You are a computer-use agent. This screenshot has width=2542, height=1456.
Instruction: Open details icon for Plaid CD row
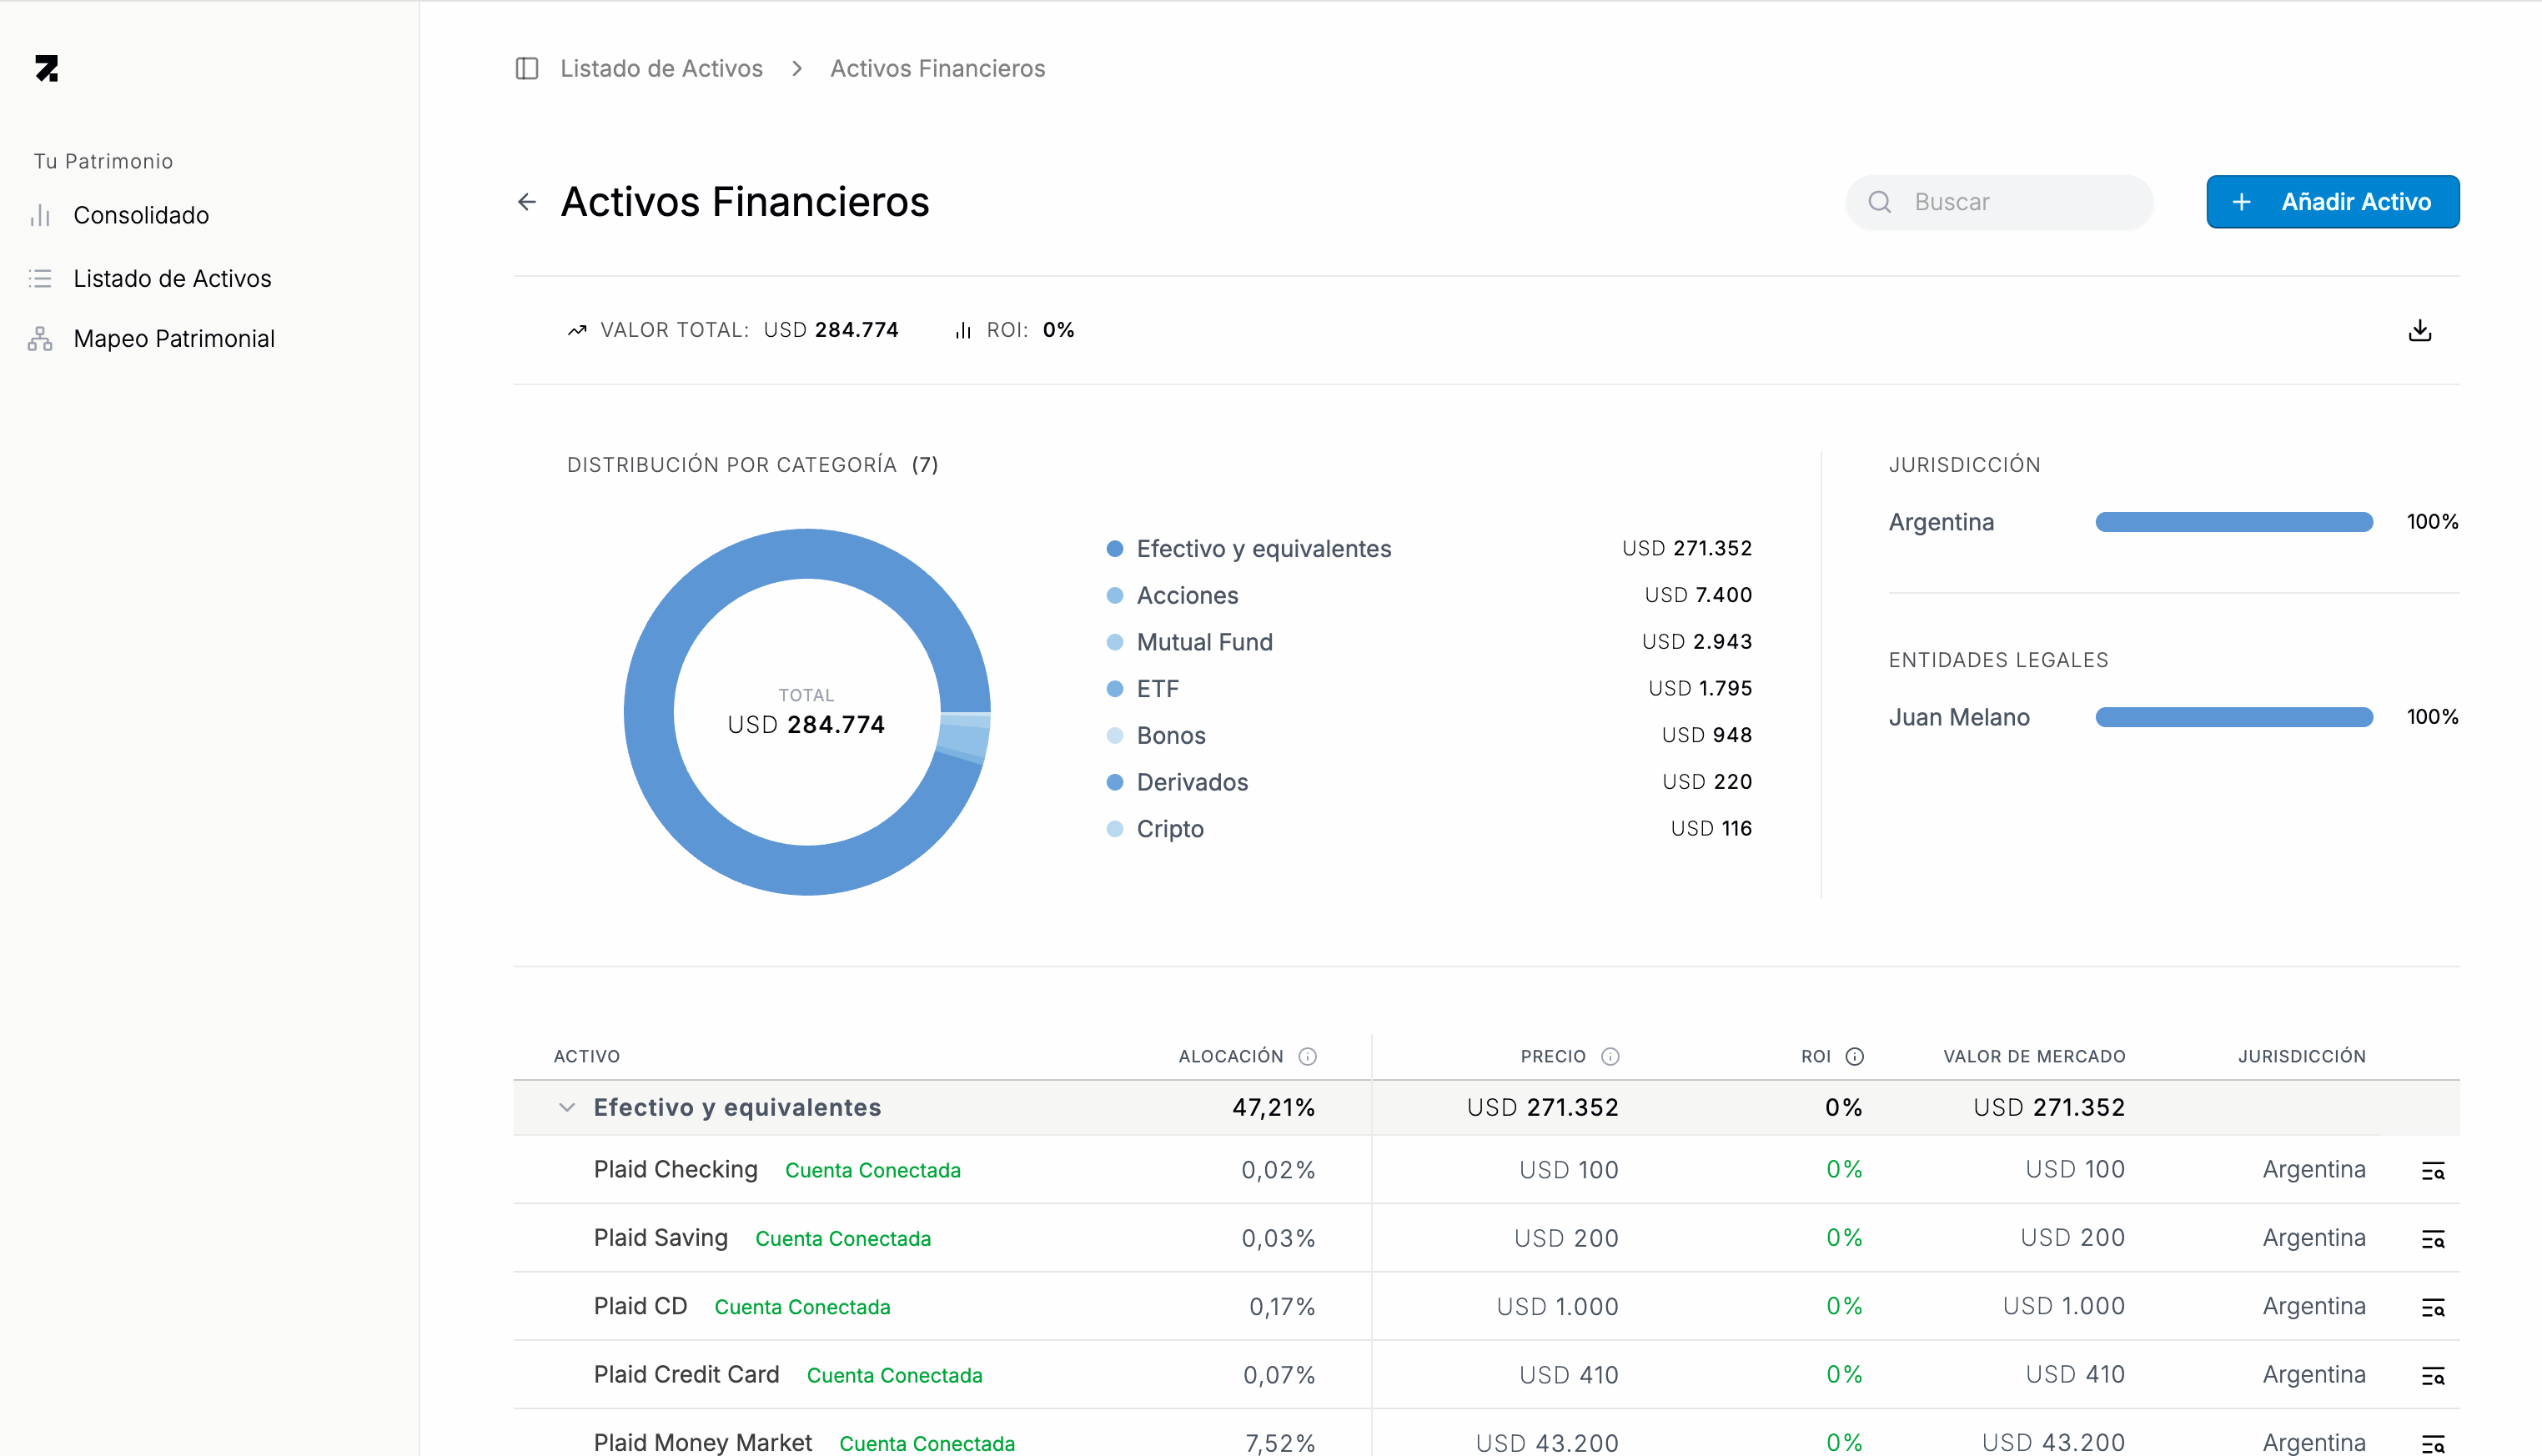(x=2432, y=1307)
